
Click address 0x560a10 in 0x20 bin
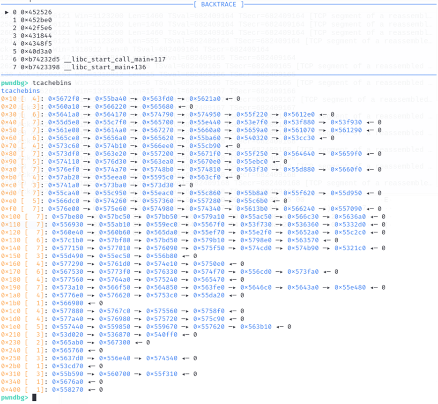coord(64,106)
